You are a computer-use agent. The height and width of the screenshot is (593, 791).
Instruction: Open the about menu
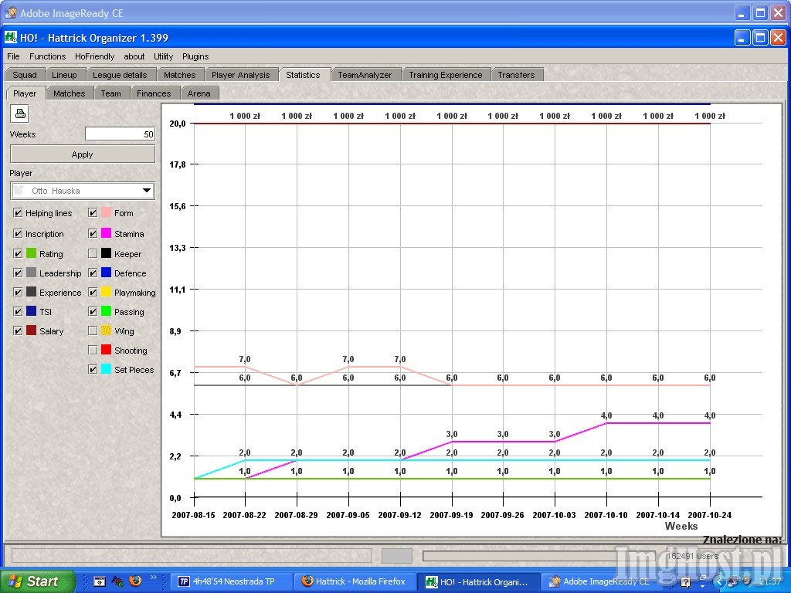pyautogui.click(x=134, y=56)
